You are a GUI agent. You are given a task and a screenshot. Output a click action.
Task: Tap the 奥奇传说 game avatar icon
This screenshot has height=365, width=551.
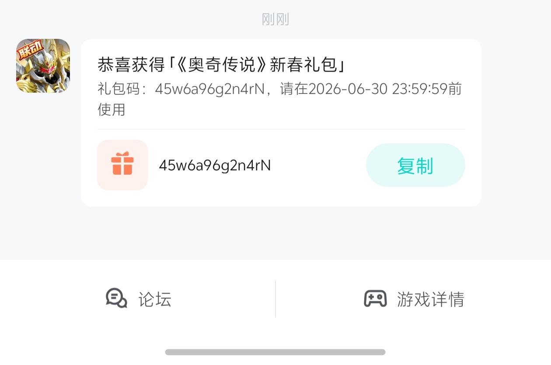(43, 65)
